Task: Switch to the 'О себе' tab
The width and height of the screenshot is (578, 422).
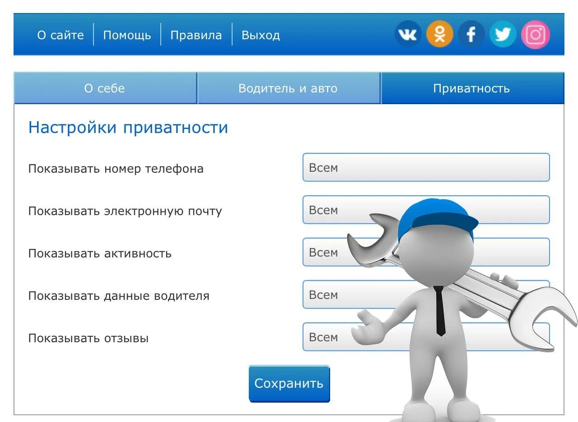Action: tap(105, 88)
